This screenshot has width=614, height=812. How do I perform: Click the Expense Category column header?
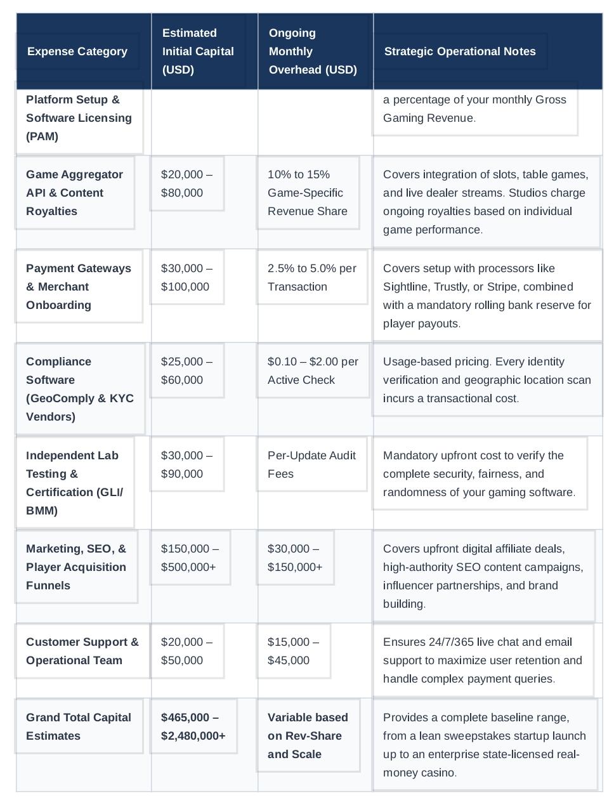coord(77,51)
